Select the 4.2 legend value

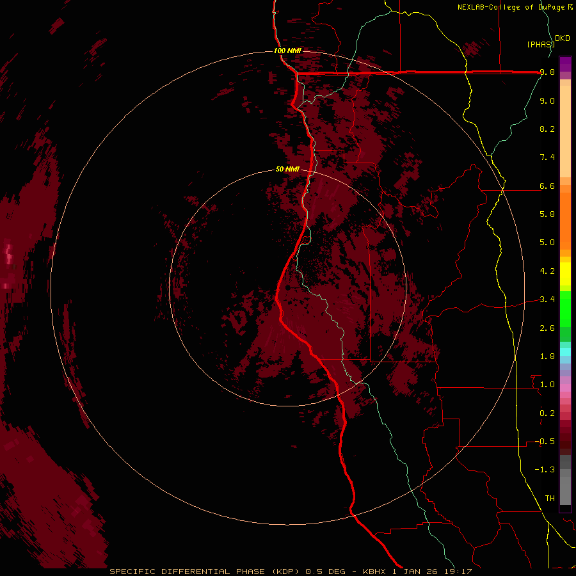coord(547,271)
